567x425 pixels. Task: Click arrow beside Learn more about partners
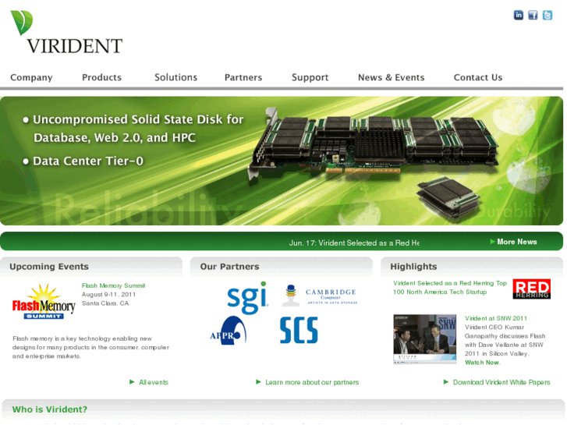(258, 382)
